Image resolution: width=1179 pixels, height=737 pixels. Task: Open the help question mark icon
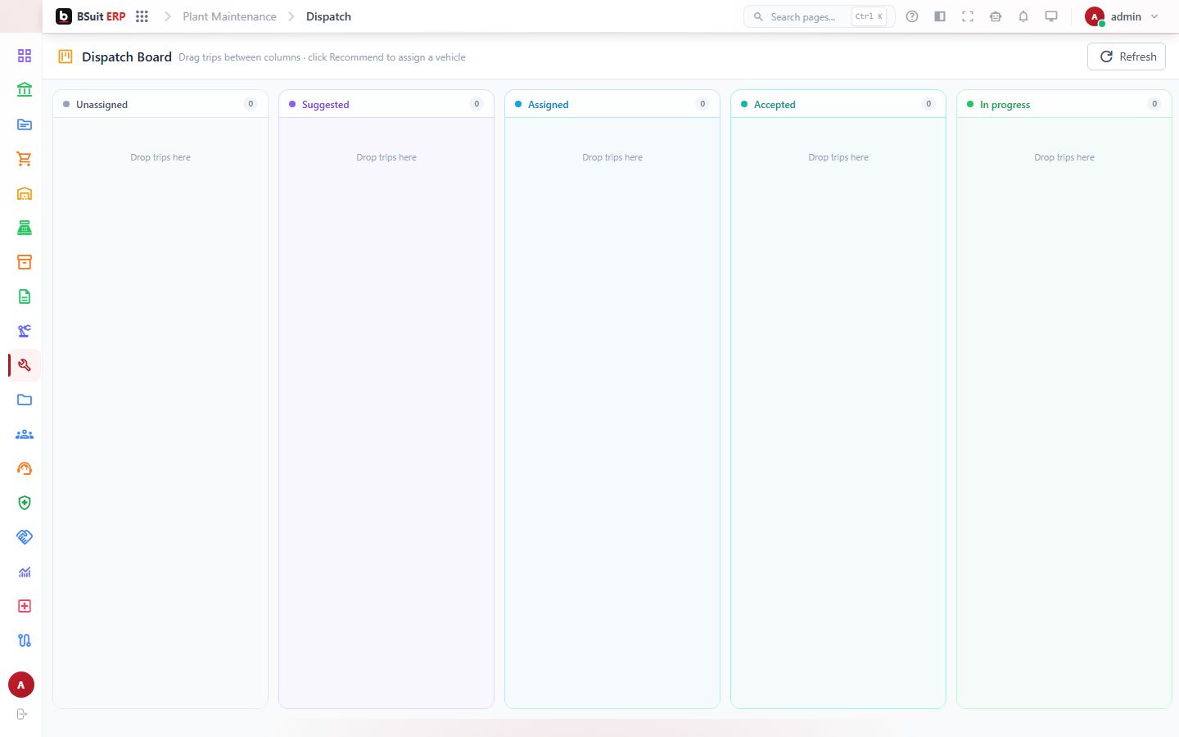[x=912, y=16]
